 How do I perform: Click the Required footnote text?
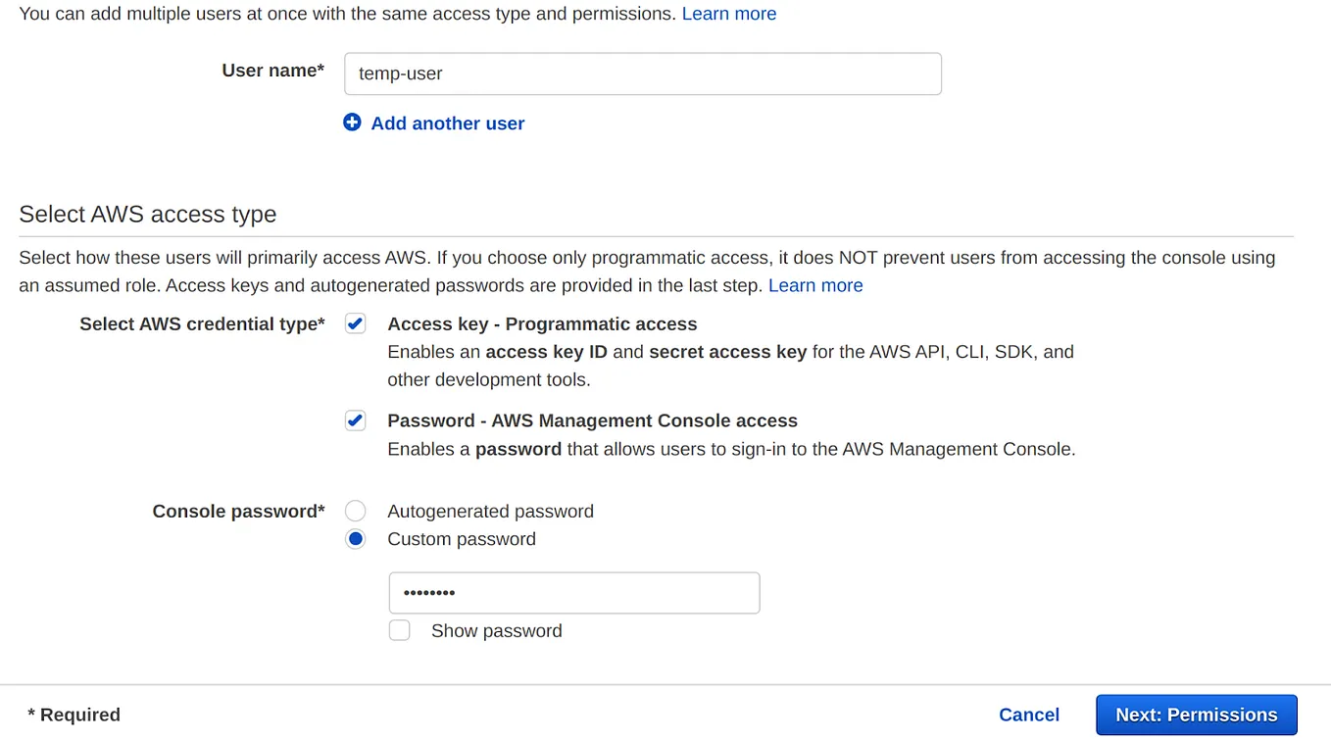(x=74, y=715)
